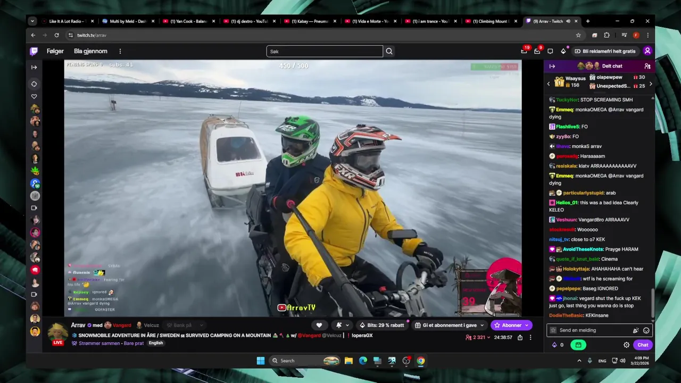
Task: Open the Twitch home logo
Action: pos(34,51)
